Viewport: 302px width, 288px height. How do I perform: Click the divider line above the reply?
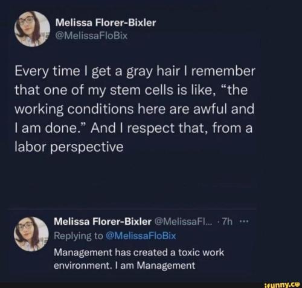(133, 209)
